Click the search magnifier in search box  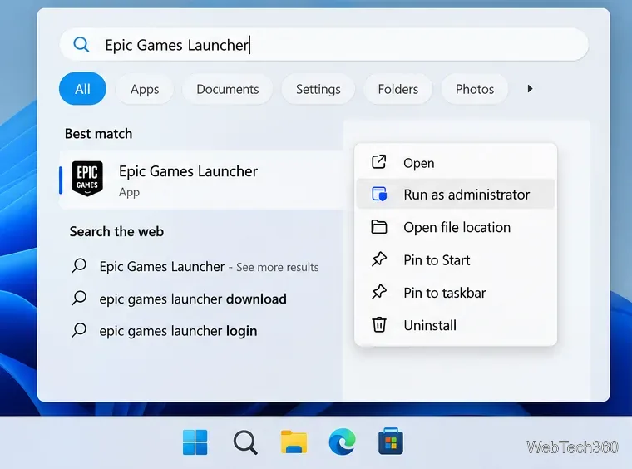(81, 44)
